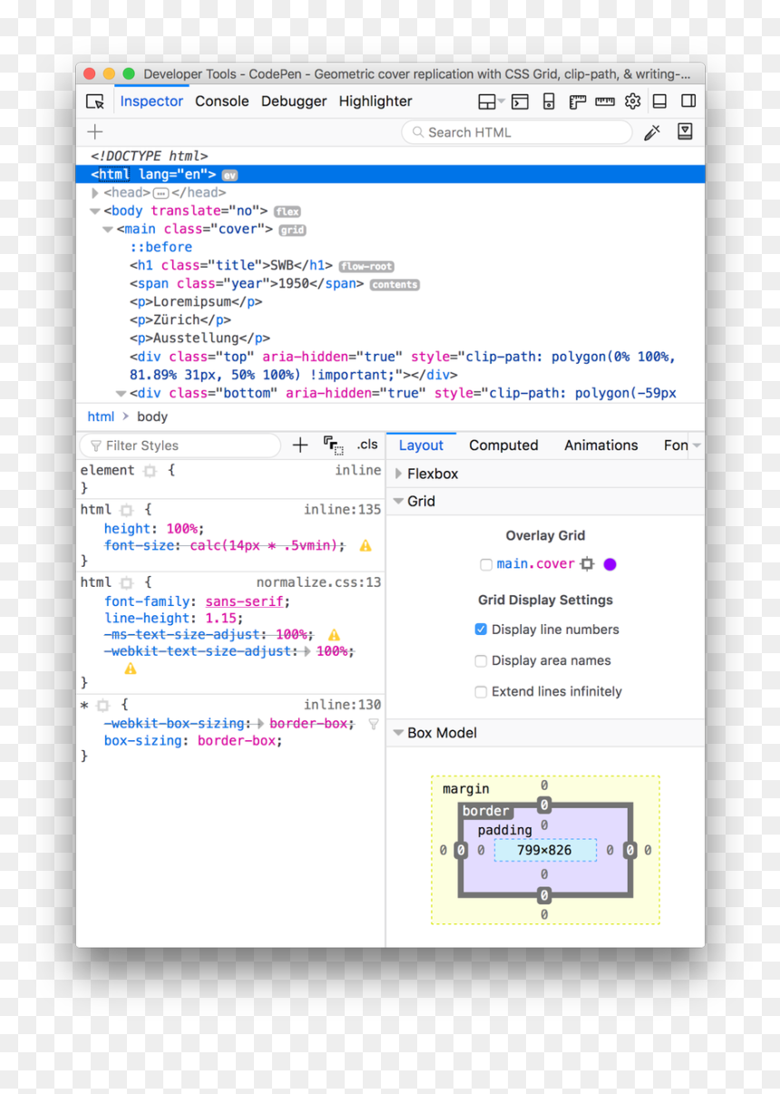This screenshot has height=1094, width=780.
Task: Expand the Flexbox section
Action: point(398,474)
